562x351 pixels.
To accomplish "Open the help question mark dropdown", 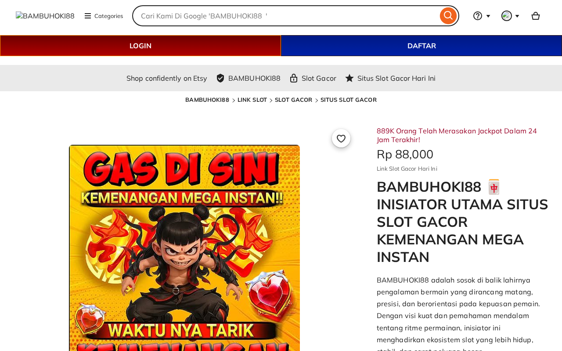I will 482,16.
